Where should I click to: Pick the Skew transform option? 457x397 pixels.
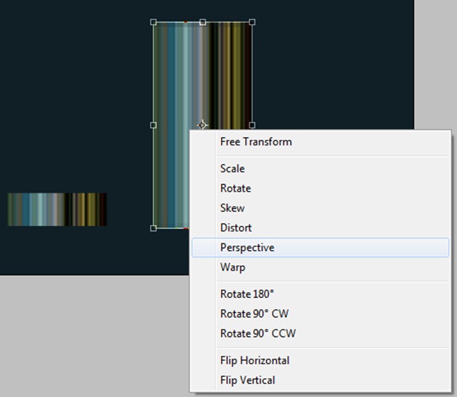click(x=320, y=208)
